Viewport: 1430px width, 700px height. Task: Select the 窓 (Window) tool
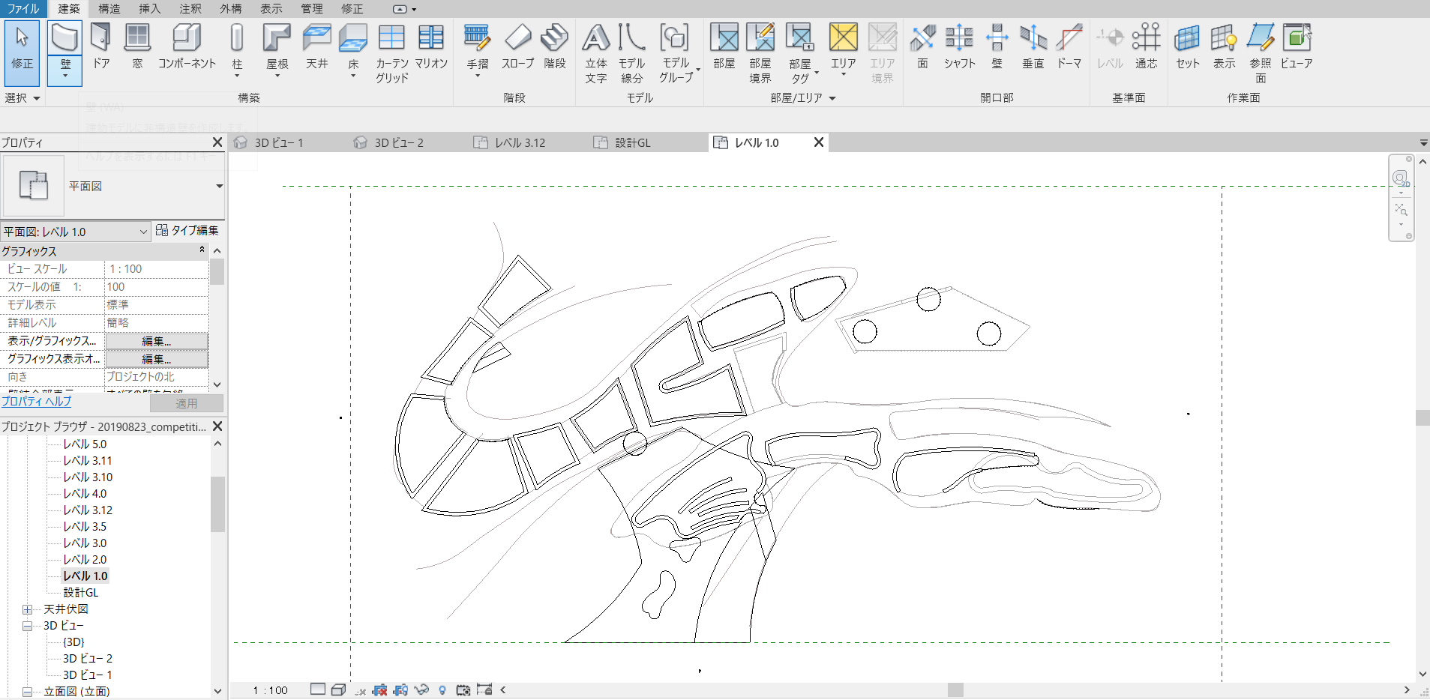click(x=137, y=46)
